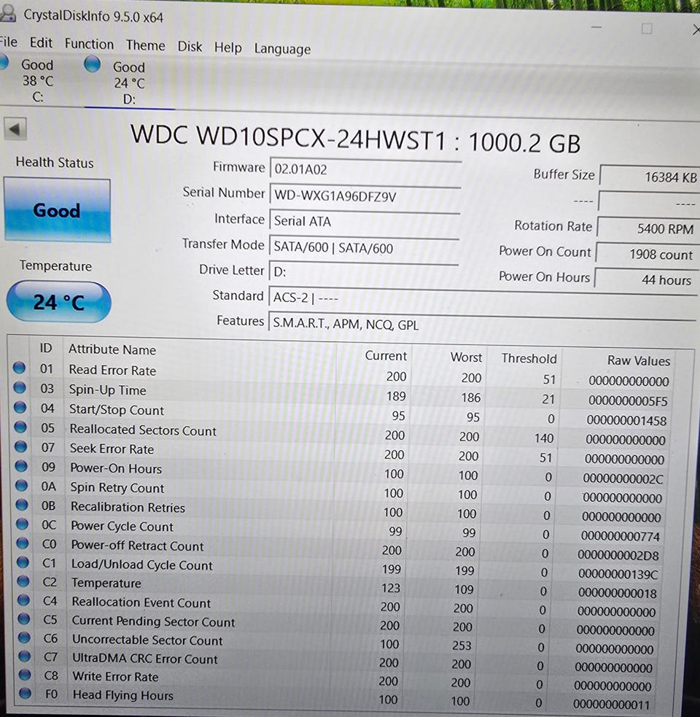
Task: Click status orb for Load/Unload Cycle Count
Action: point(23,562)
